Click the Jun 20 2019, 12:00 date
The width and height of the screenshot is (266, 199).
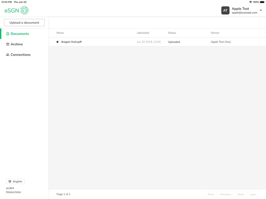coord(149,42)
